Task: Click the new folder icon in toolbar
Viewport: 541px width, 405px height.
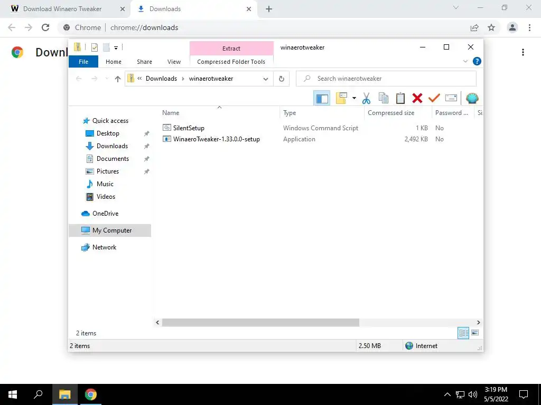Action: point(341,98)
